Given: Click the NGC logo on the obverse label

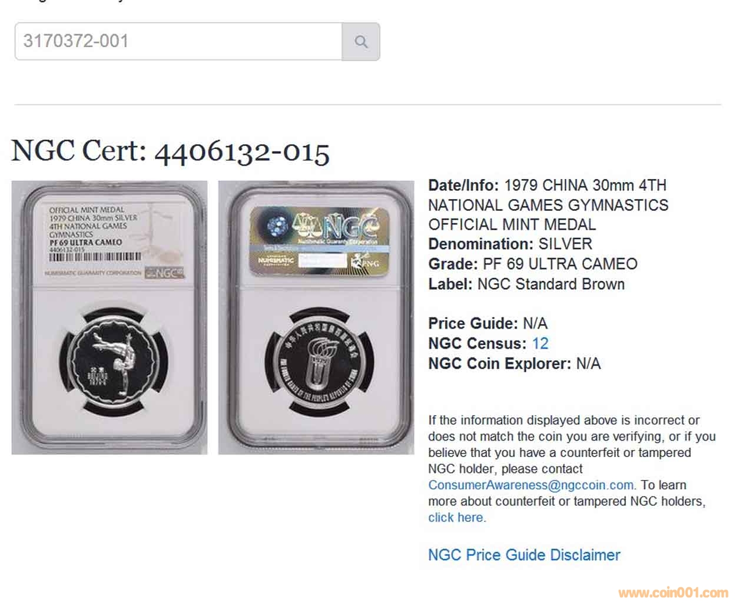Looking at the screenshot, I should (x=165, y=273).
